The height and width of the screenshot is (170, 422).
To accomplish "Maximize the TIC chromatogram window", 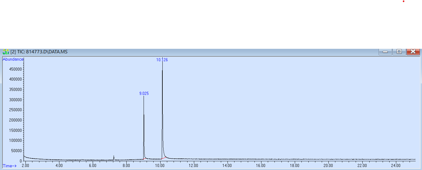I will [x=399, y=52].
